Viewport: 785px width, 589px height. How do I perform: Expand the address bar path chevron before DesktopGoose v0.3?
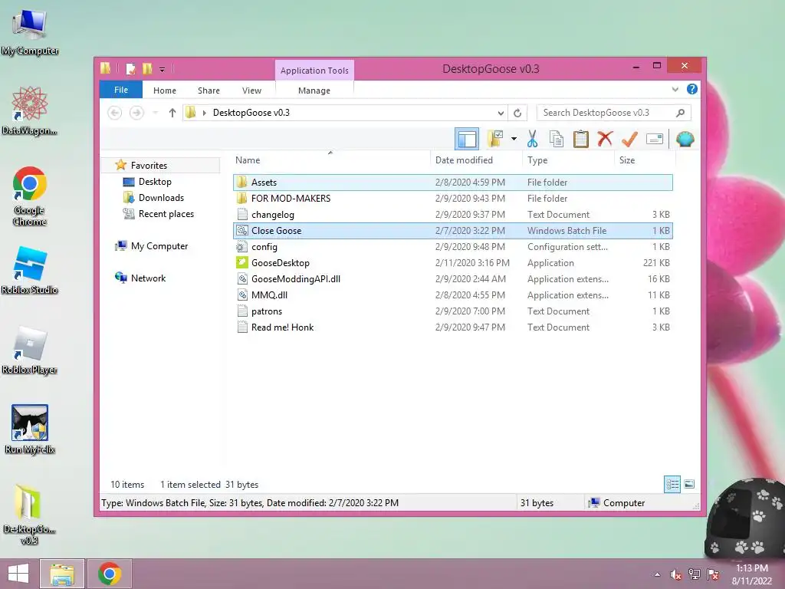tap(204, 113)
